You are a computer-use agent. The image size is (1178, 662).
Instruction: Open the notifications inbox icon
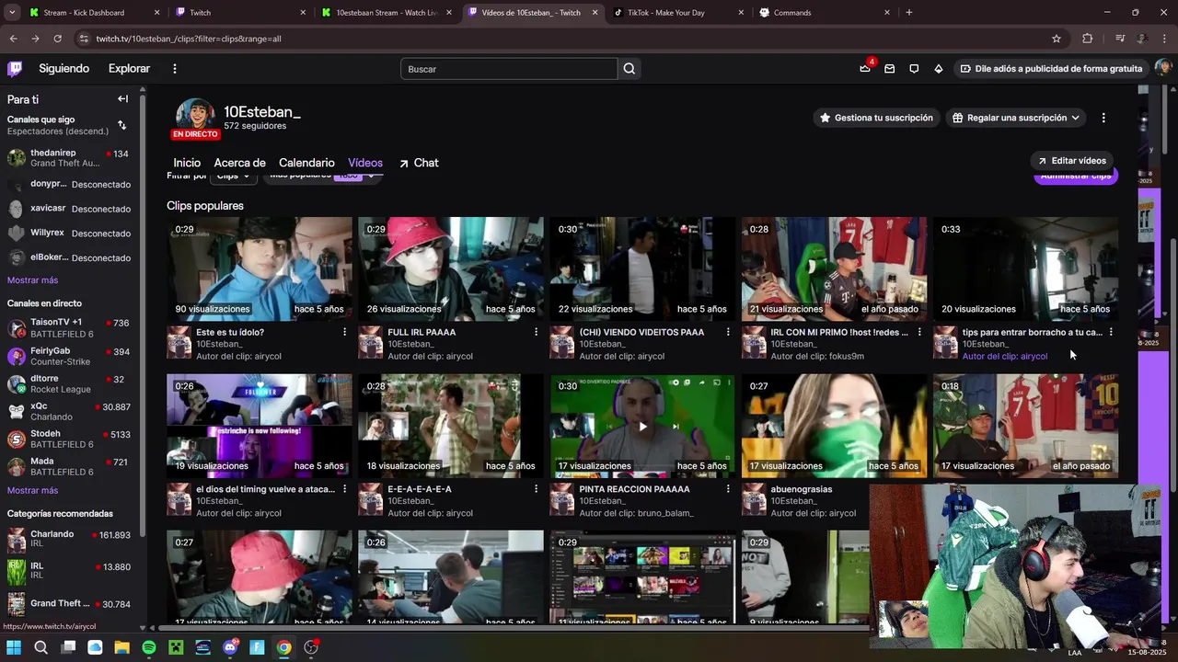889,68
